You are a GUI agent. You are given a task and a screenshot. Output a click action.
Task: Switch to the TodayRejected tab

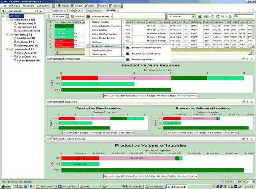[x=93, y=11]
